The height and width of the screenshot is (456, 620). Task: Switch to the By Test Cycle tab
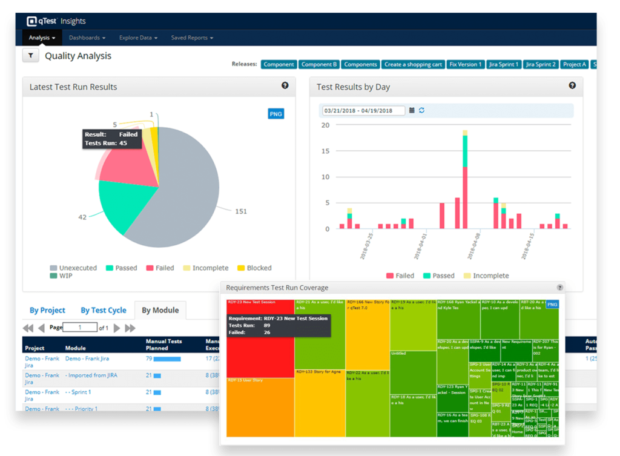(104, 310)
